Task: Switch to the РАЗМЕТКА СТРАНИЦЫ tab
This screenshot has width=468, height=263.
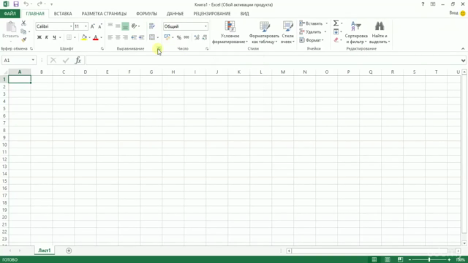Action: click(x=104, y=13)
